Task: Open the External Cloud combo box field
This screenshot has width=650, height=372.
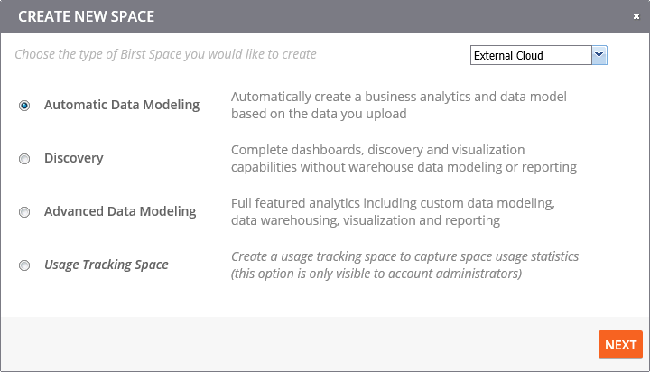Action: [x=531, y=55]
